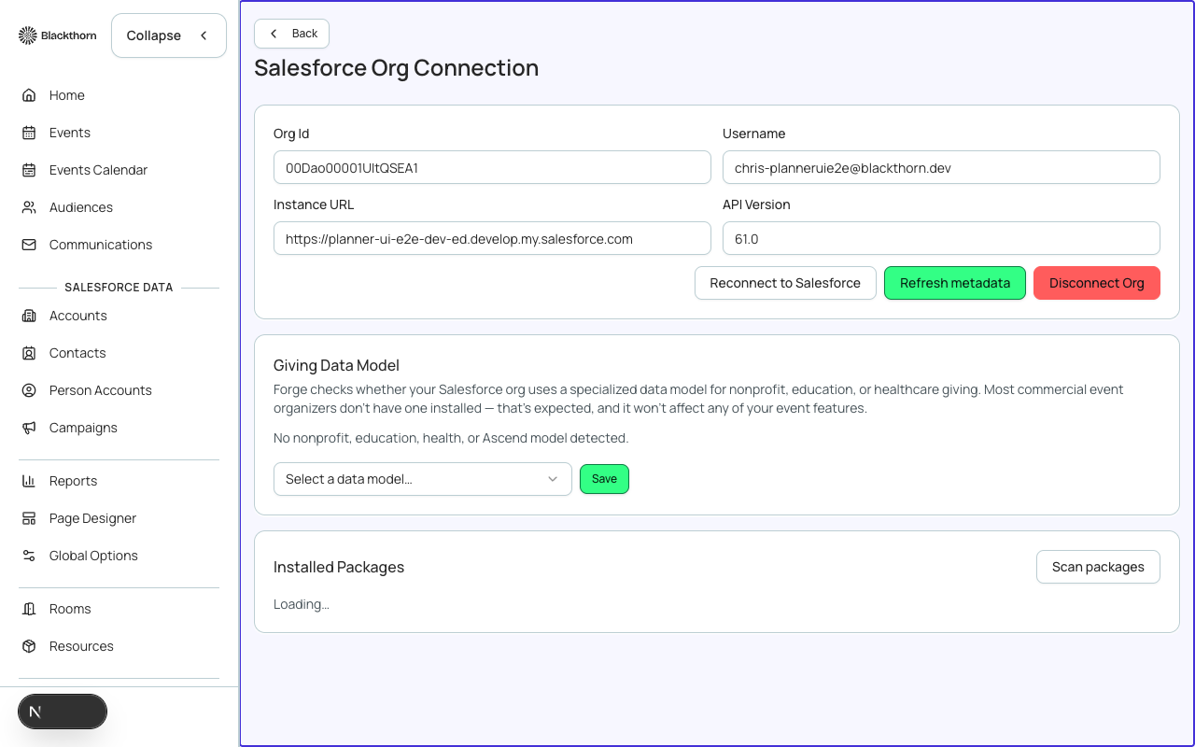
Task: Open the Home menu item
Action: point(119,95)
